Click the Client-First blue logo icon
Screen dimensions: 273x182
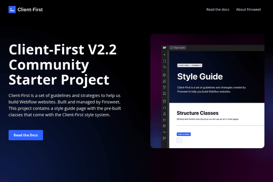[12, 10]
